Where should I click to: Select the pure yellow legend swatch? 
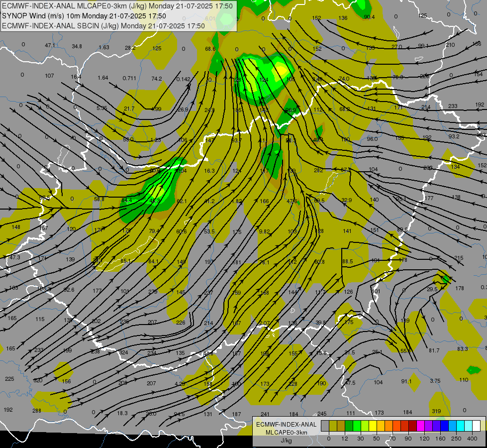(x=373, y=426)
